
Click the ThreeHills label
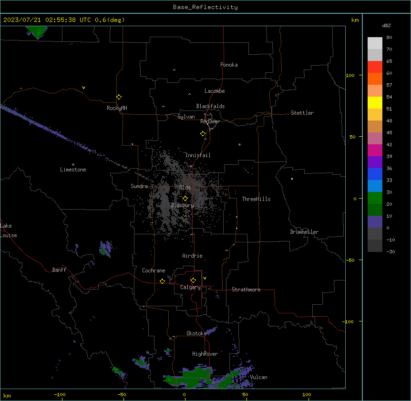pos(256,199)
